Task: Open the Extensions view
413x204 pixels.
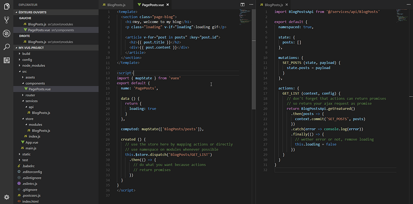Action: (6, 61)
